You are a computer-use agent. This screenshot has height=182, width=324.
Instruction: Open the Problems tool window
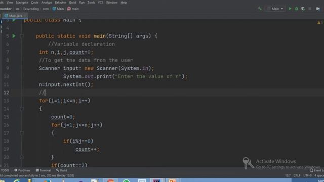click(x=22, y=170)
